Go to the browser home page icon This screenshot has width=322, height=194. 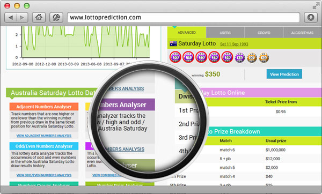pyautogui.click(x=39, y=18)
